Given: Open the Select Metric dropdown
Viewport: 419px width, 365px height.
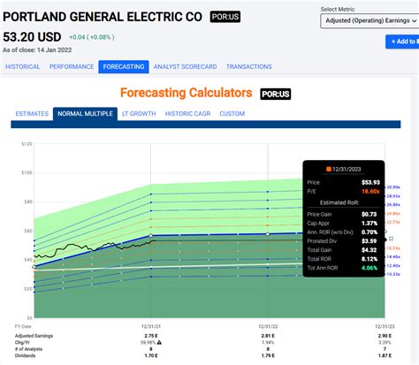Looking at the screenshot, I should pyautogui.click(x=369, y=21).
